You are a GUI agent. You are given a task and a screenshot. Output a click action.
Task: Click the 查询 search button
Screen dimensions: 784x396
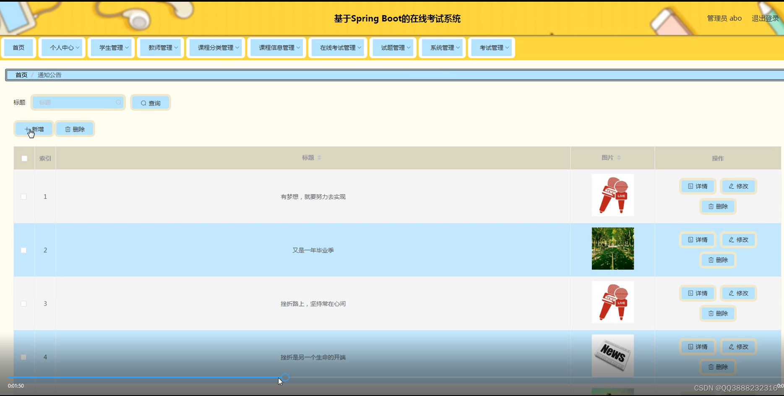pyautogui.click(x=151, y=103)
